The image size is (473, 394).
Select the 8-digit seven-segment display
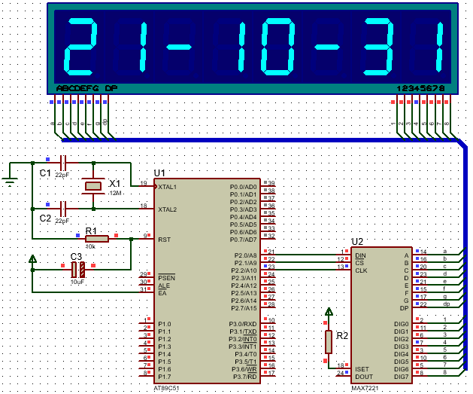[253, 48]
